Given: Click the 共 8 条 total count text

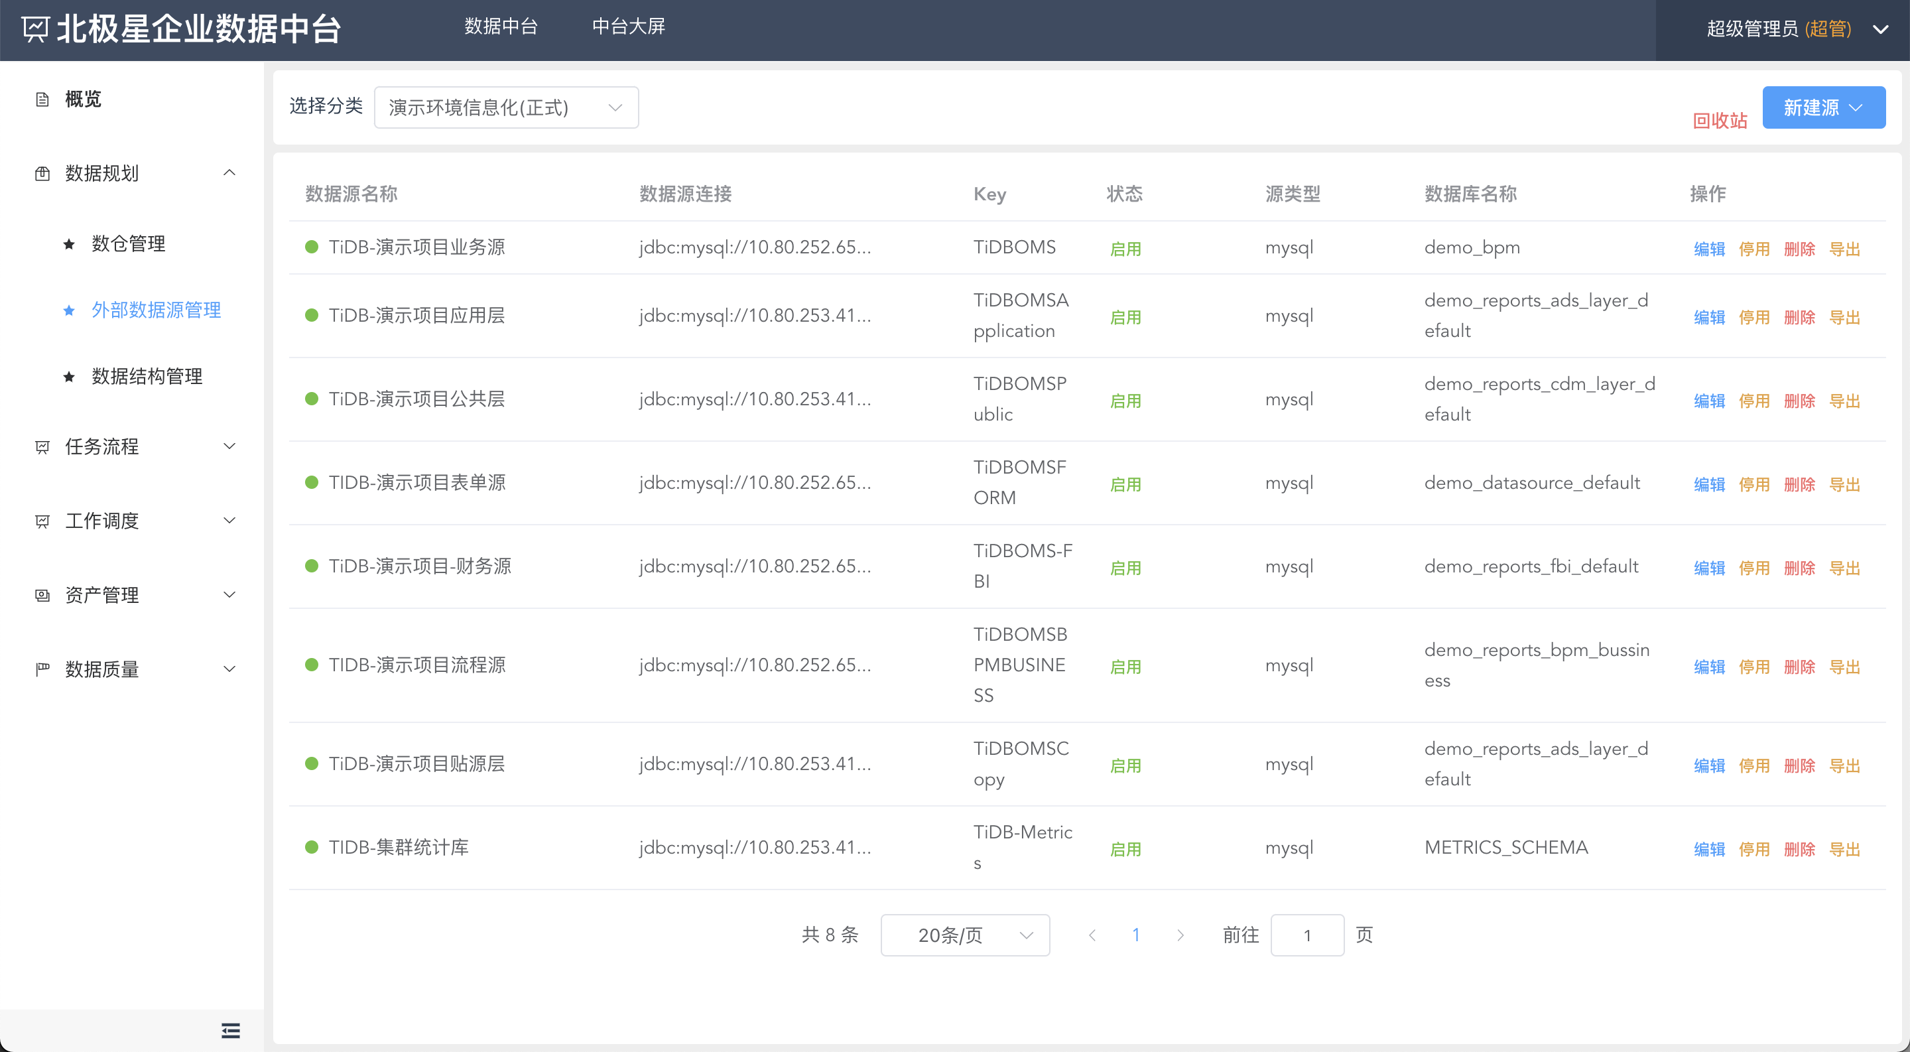Looking at the screenshot, I should 830,935.
